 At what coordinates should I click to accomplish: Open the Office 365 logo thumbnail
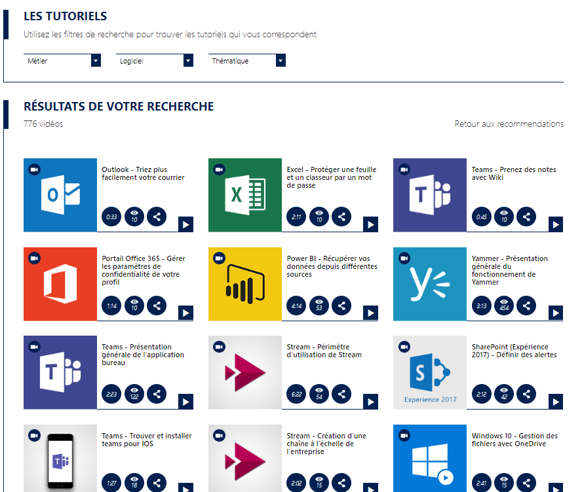coord(60,284)
